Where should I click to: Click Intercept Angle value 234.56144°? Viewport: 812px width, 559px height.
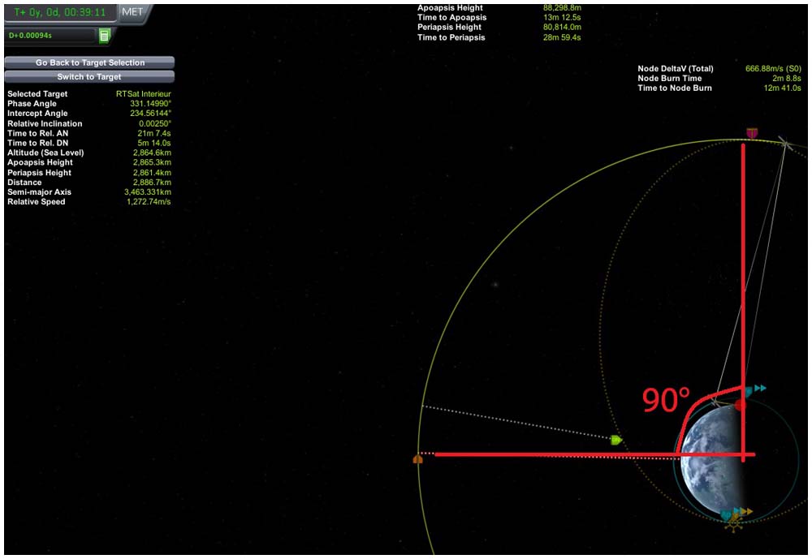point(150,114)
